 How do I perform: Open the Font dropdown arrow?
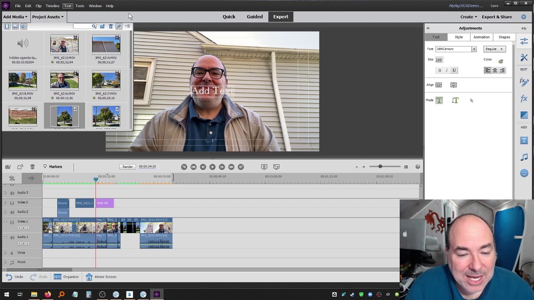click(474, 49)
